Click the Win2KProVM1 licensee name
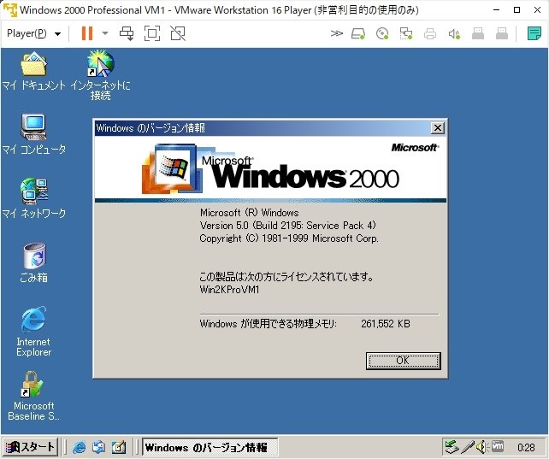549x459 pixels. coord(229,290)
